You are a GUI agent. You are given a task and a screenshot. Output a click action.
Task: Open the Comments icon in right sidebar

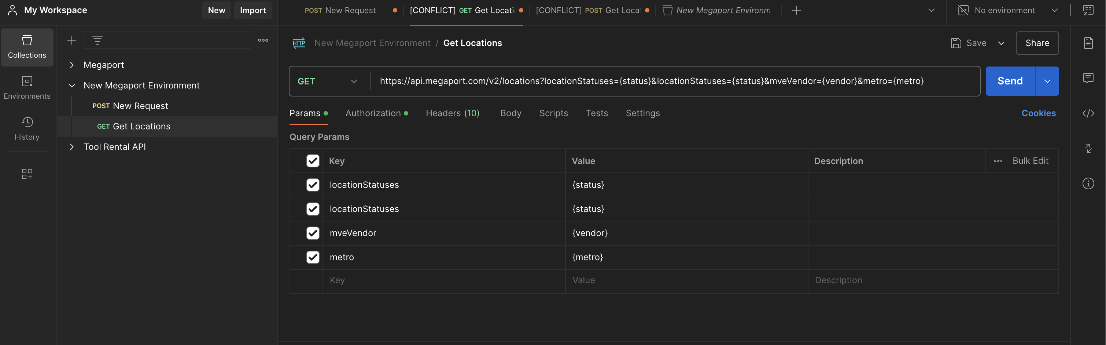(1088, 78)
